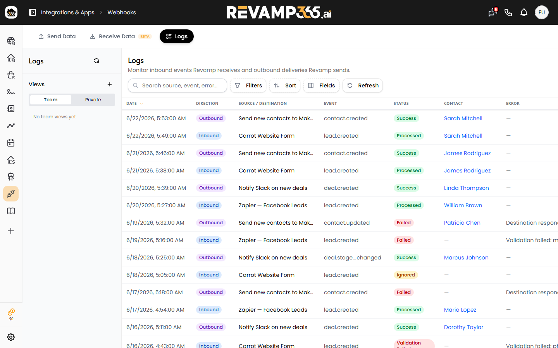Go to Integrations & Apps breadcrumb

coord(67,12)
